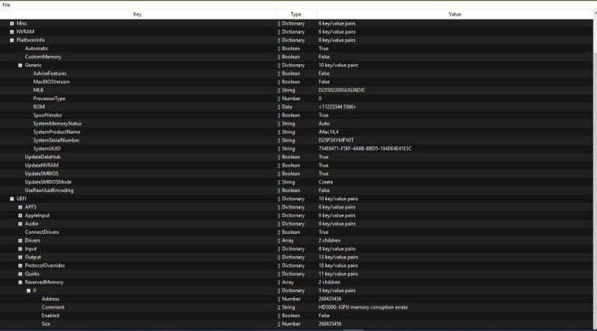Screen dimensions: 597x331
Task: Expand the Audio entry
Action: tap(20, 224)
